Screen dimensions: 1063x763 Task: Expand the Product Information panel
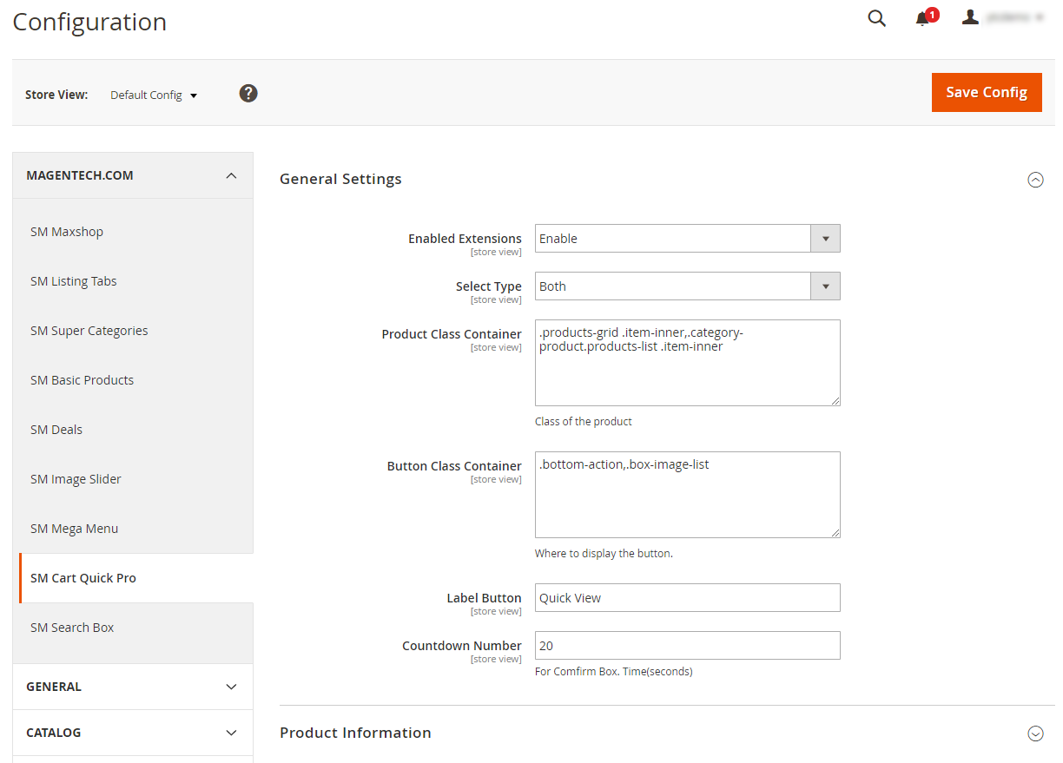[1035, 733]
